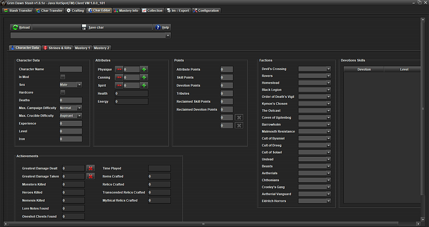Screen dimensions: 429x227
Task: Reset Greatest Damage Dealt with red X
Action: point(91,168)
